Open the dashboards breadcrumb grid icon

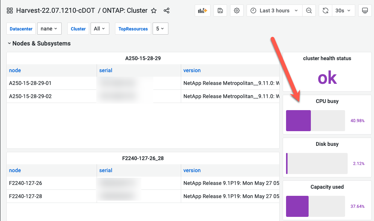9,11
